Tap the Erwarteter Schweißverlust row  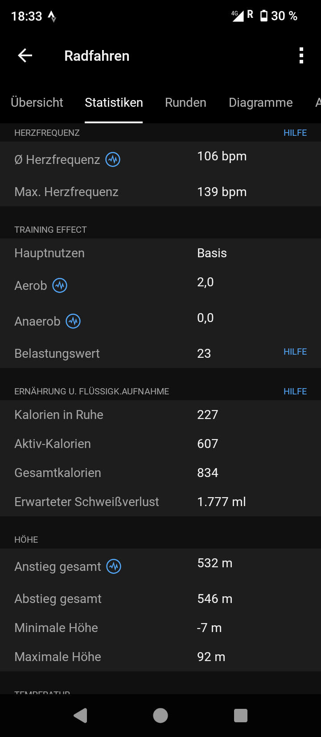point(160,502)
